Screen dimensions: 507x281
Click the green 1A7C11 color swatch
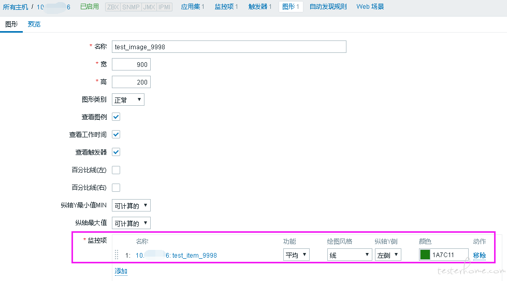425,255
